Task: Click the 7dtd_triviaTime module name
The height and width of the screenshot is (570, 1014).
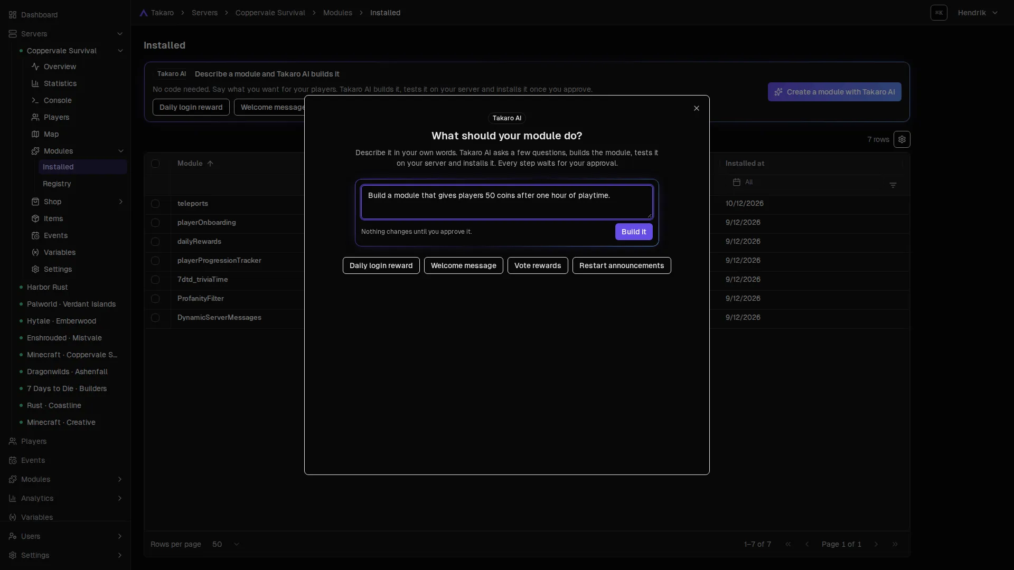Action: pos(203,280)
